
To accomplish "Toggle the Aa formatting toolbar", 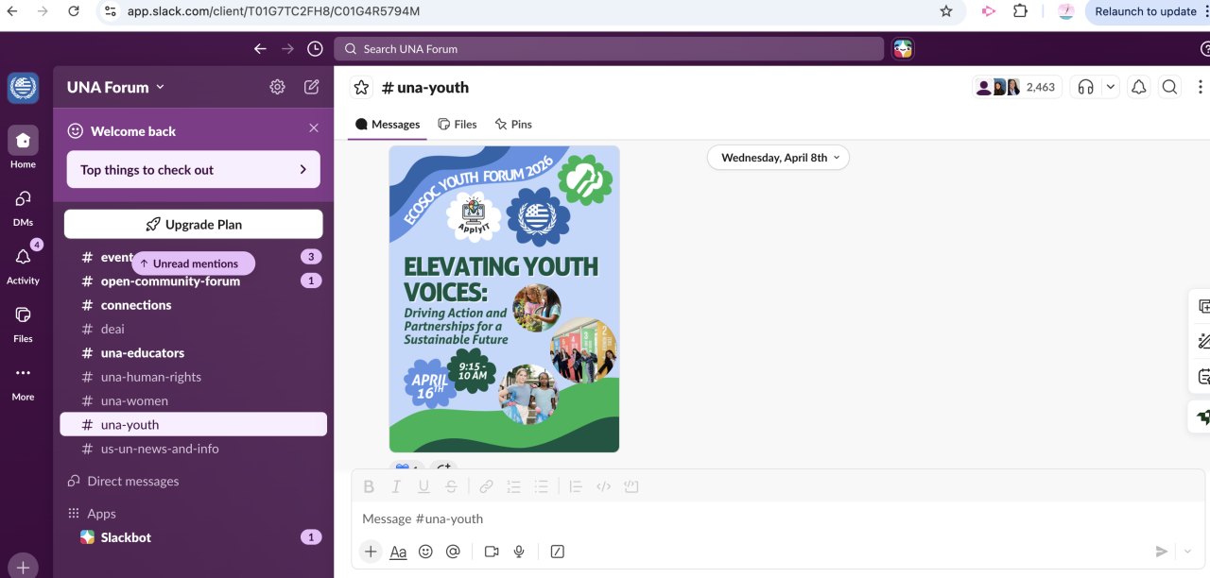I will pyautogui.click(x=398, y=552).
